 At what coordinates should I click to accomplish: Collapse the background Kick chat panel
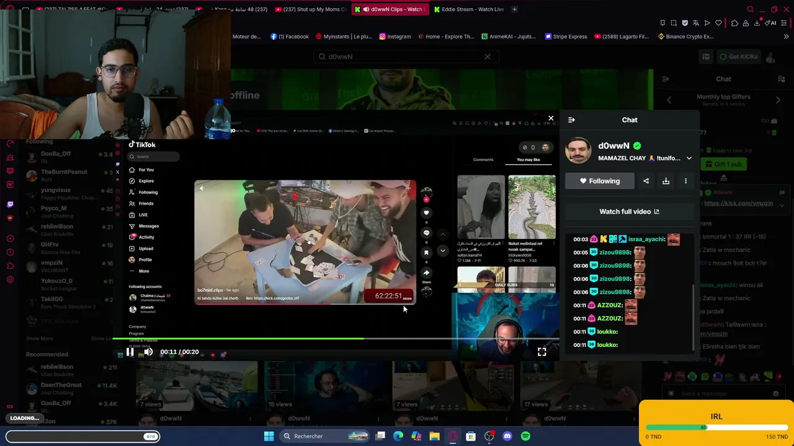click(666, 79)
